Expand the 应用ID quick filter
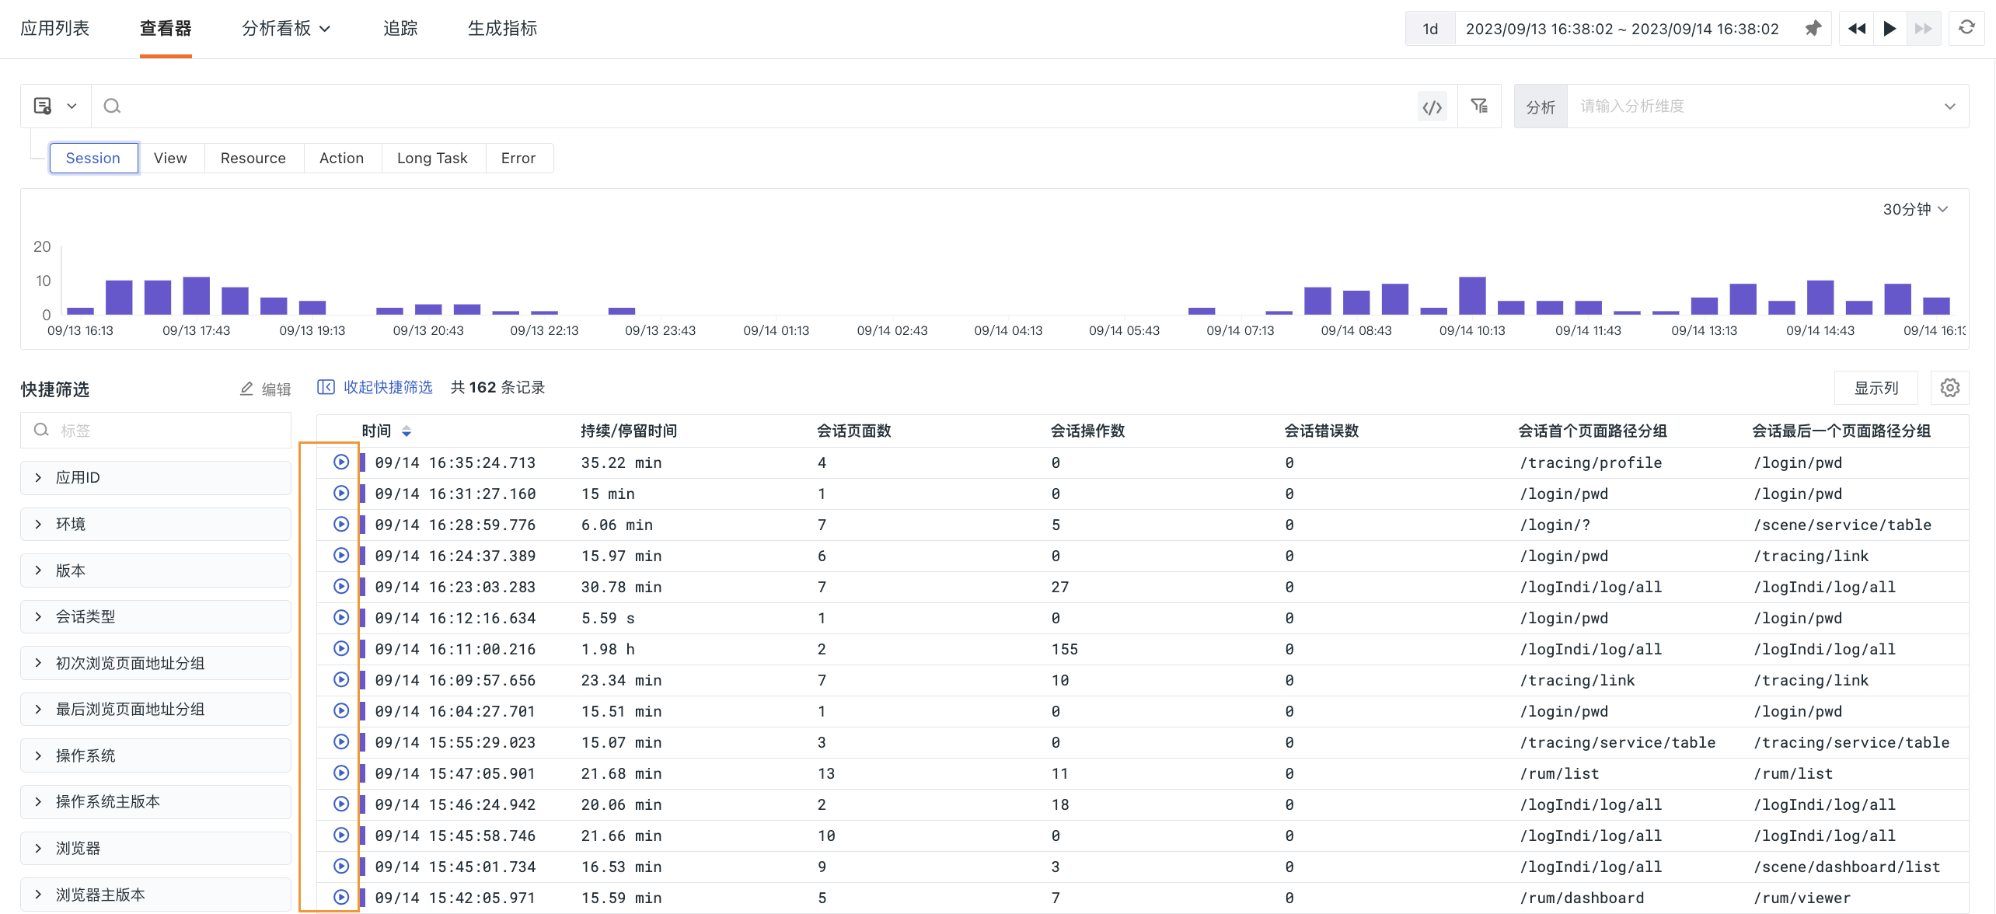 [x=155, y=477]
